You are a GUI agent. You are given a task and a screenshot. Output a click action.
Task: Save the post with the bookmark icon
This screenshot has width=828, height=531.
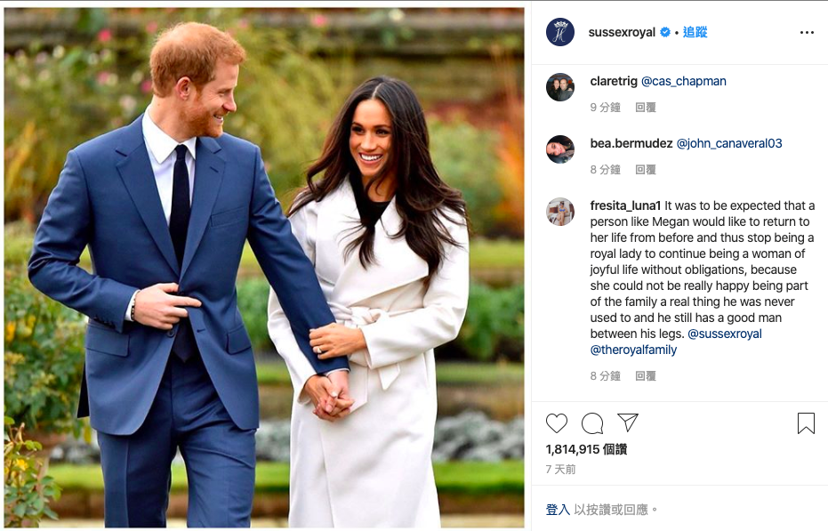806,423
